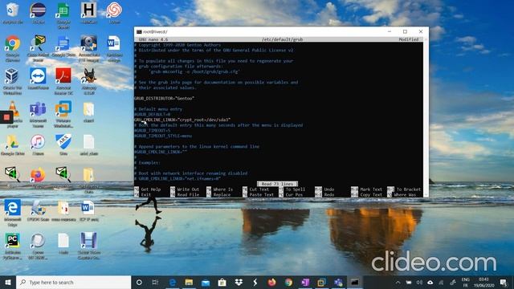The width and height of the screenshot is (514, 289).
Task: Switch to Firefox on the taskbar
Action: point(271,283)
